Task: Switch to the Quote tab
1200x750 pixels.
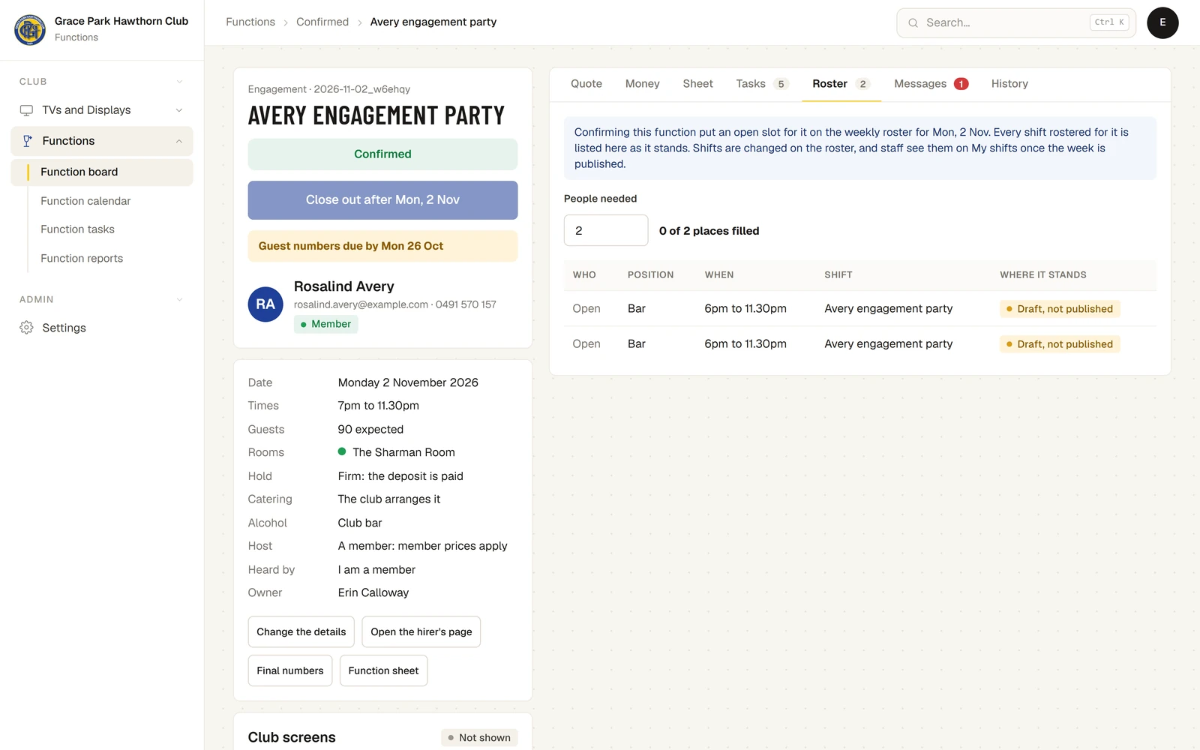Action: click(x=586, y=84)
